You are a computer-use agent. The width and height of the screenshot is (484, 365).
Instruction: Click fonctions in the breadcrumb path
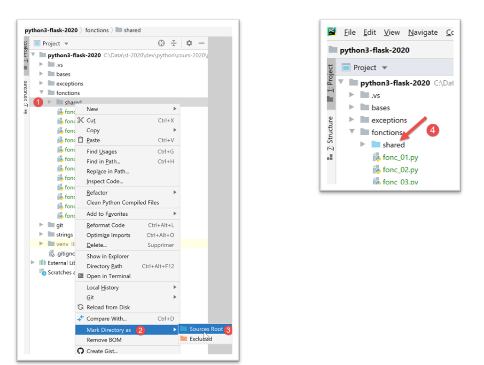(97, 30)
